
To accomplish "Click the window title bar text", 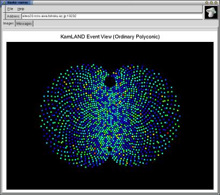I will click(17, 3).
